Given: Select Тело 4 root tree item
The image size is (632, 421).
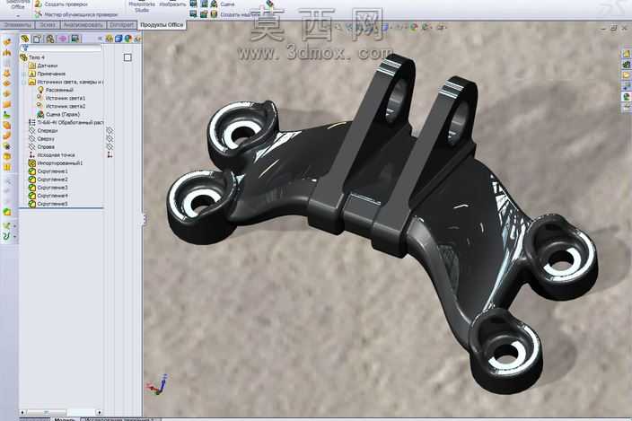Looking at the screenshot, I should [x=36, y=57].
